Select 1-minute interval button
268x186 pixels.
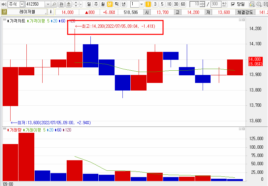pos(148,4)
